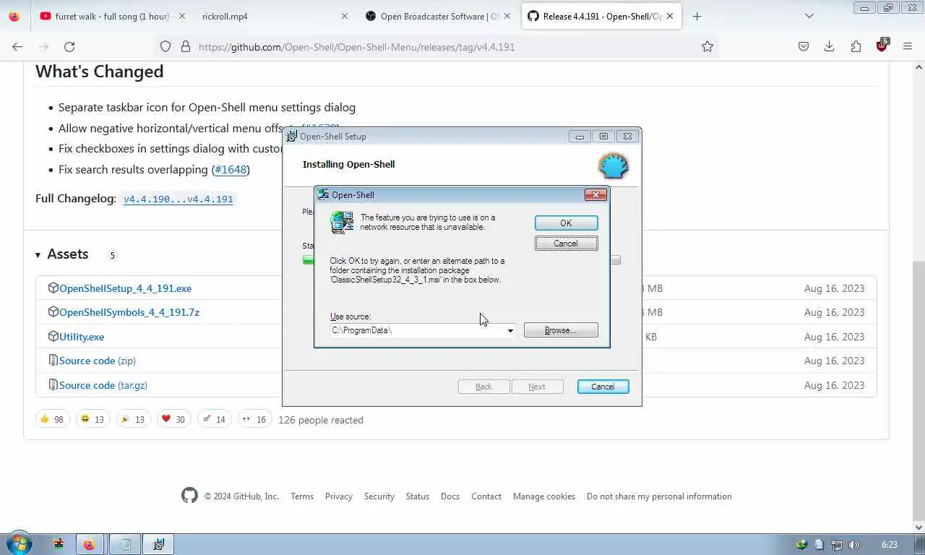Open the Docs footer link
Viewport: 925px width, 555px height.
click(x=450, y=496)
